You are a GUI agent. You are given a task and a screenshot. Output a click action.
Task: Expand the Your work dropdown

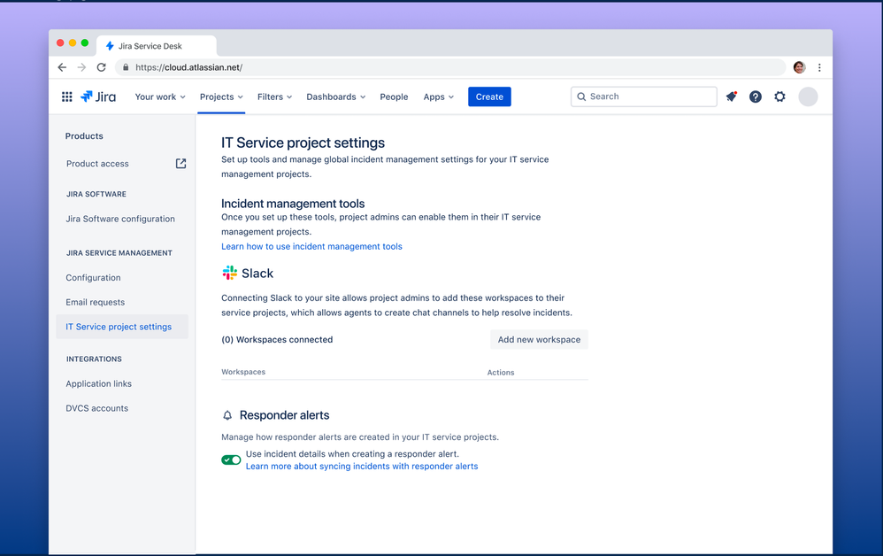(160, 97)
